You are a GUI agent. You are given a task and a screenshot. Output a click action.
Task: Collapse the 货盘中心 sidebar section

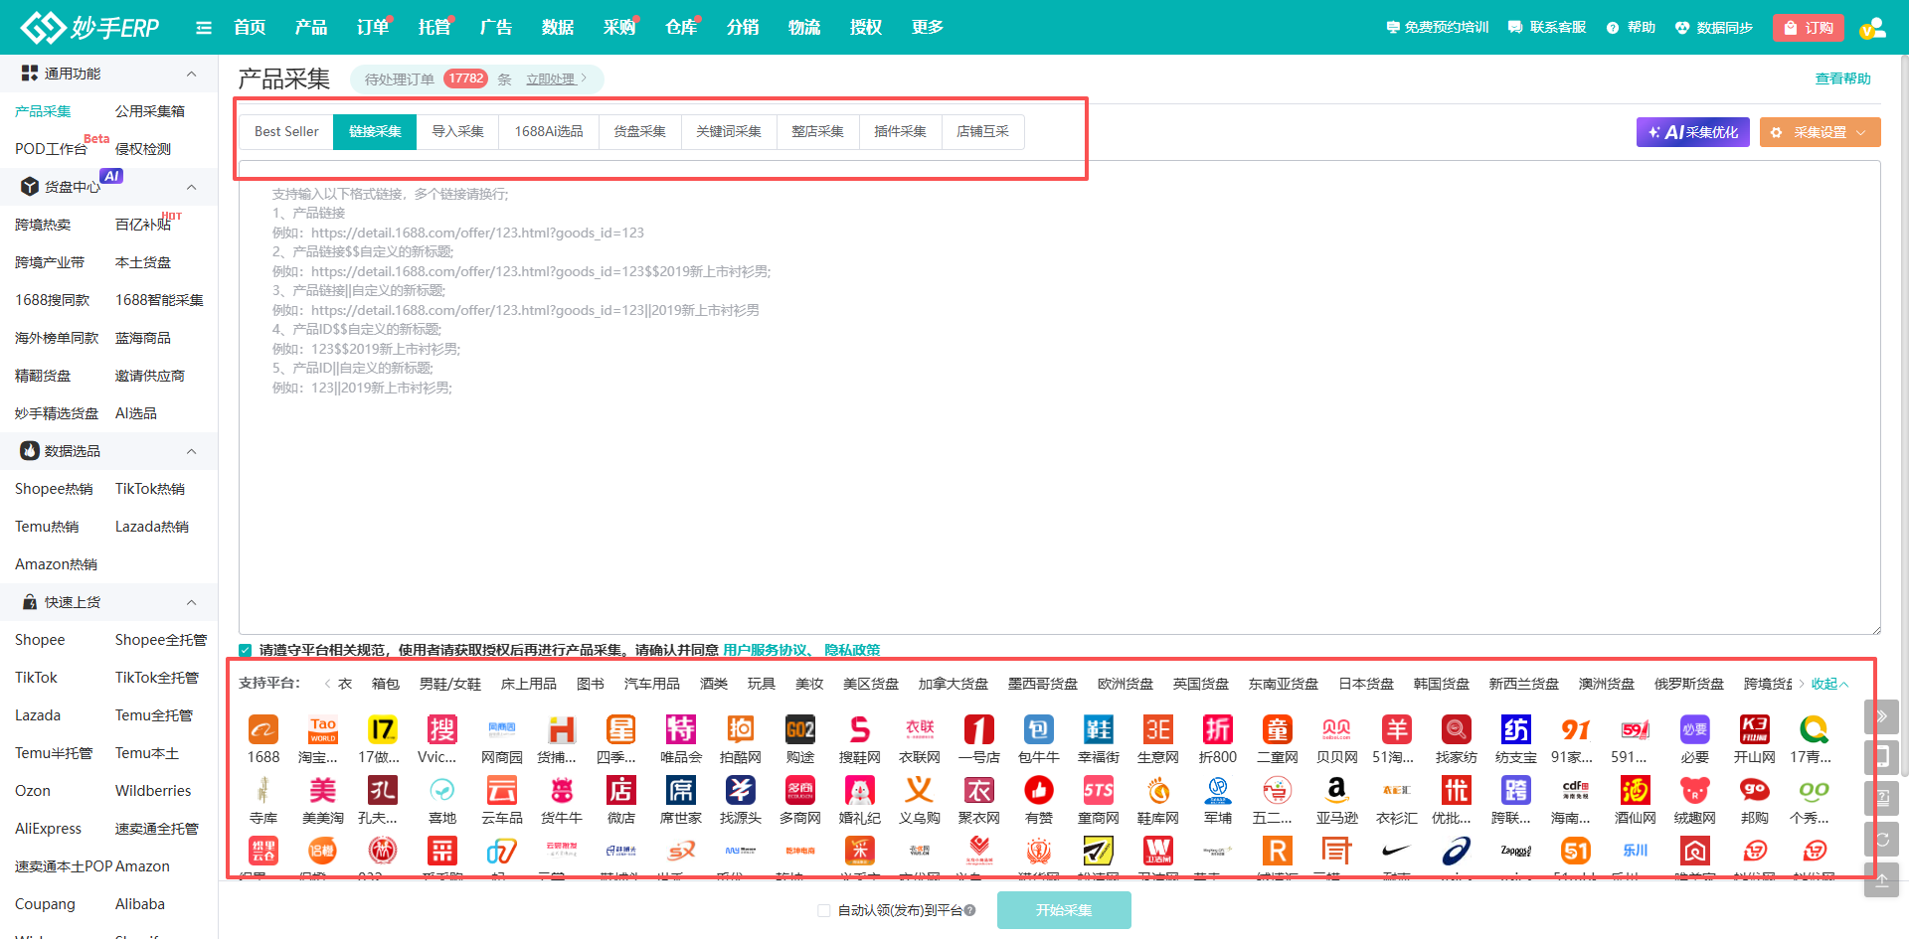tap(192, 187)
